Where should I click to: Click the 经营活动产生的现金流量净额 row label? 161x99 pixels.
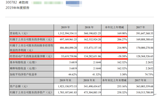point(31,56)
